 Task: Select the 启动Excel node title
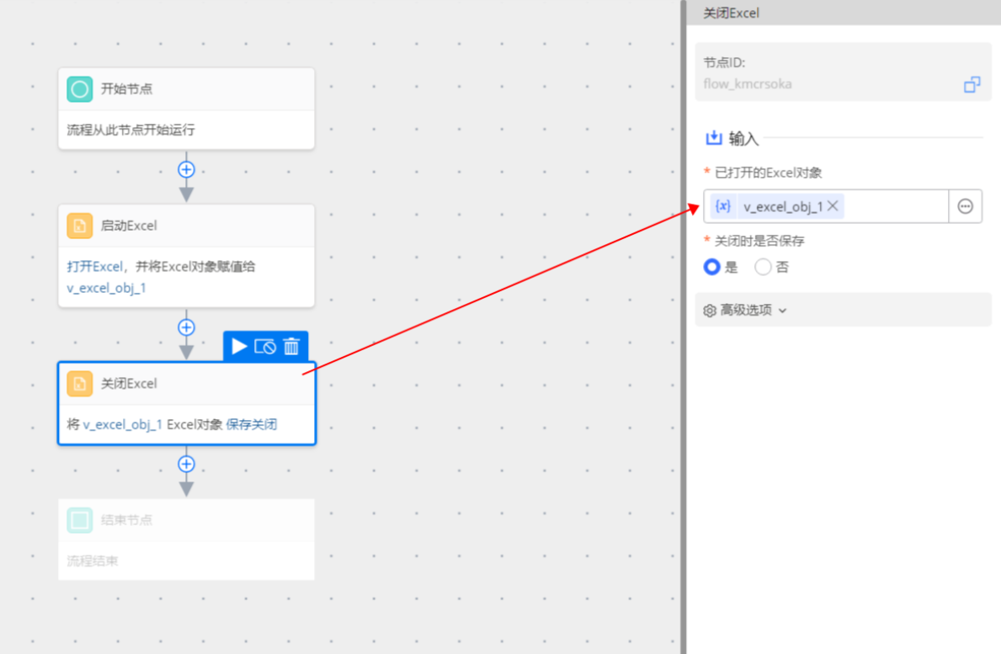129,226
